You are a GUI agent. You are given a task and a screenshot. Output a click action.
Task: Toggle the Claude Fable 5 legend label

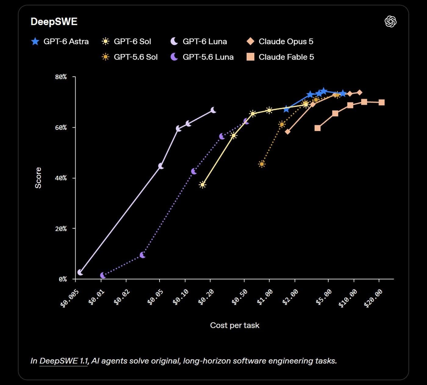coord(286,57)
